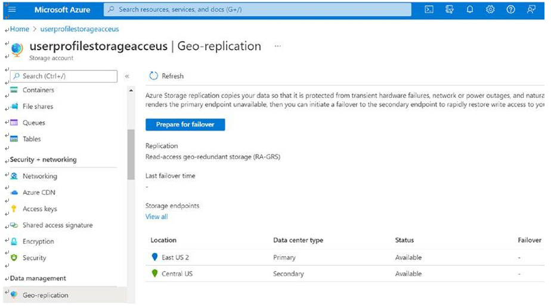Click the File shares icon
This screenshot has height=307, width=551.
pos(14,106)
